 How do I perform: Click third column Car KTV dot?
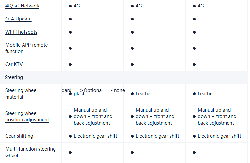point(194,64)
